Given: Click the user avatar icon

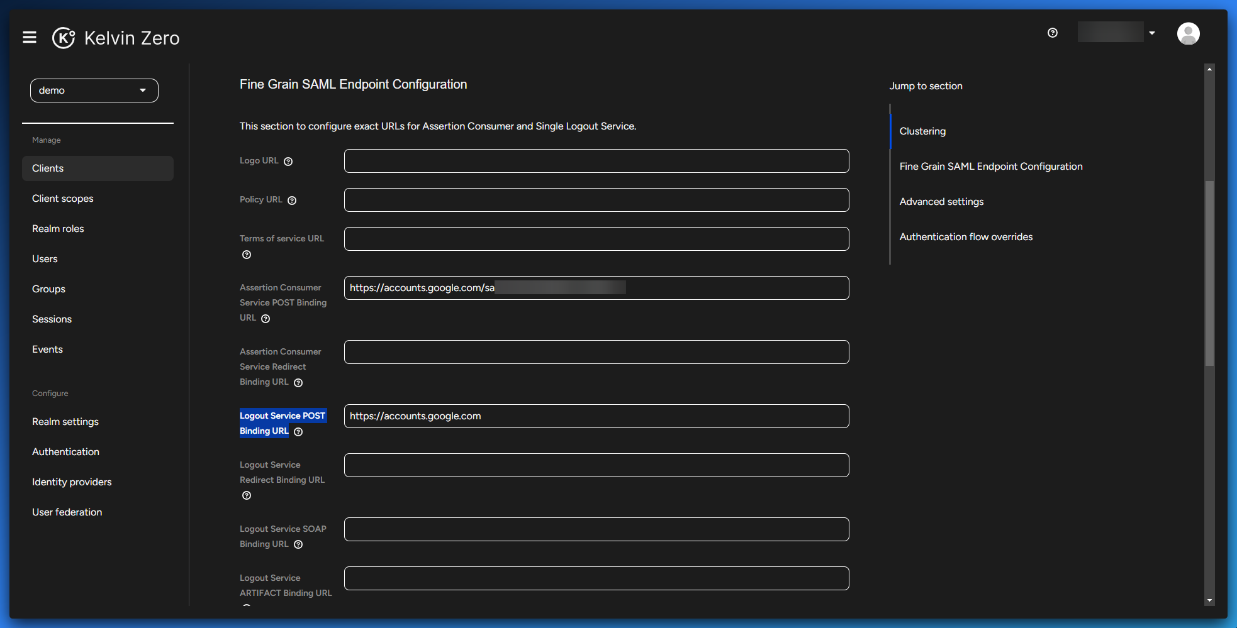Looking at the screenshot, I should tap(1188, 33).
